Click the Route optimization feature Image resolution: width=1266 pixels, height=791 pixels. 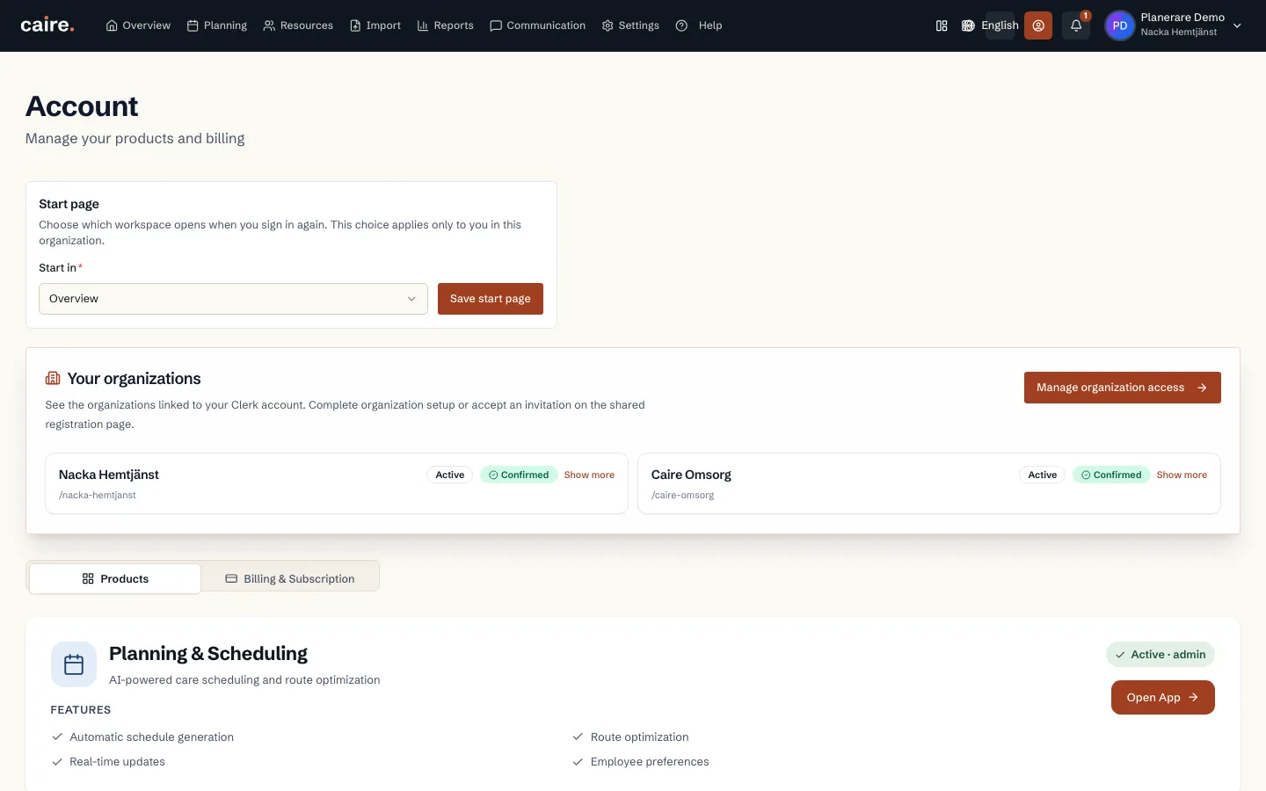639,737
